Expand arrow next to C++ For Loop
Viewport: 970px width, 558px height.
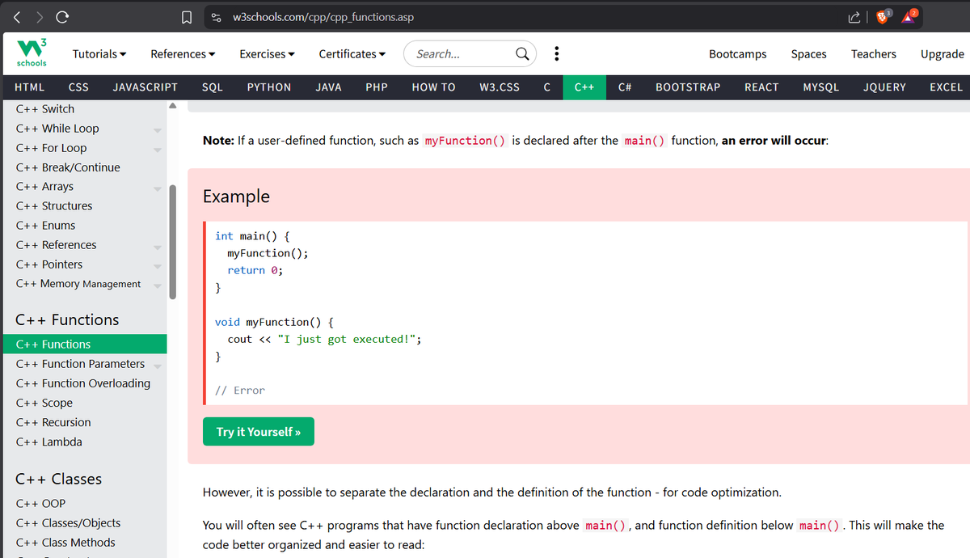coord(158,150)
